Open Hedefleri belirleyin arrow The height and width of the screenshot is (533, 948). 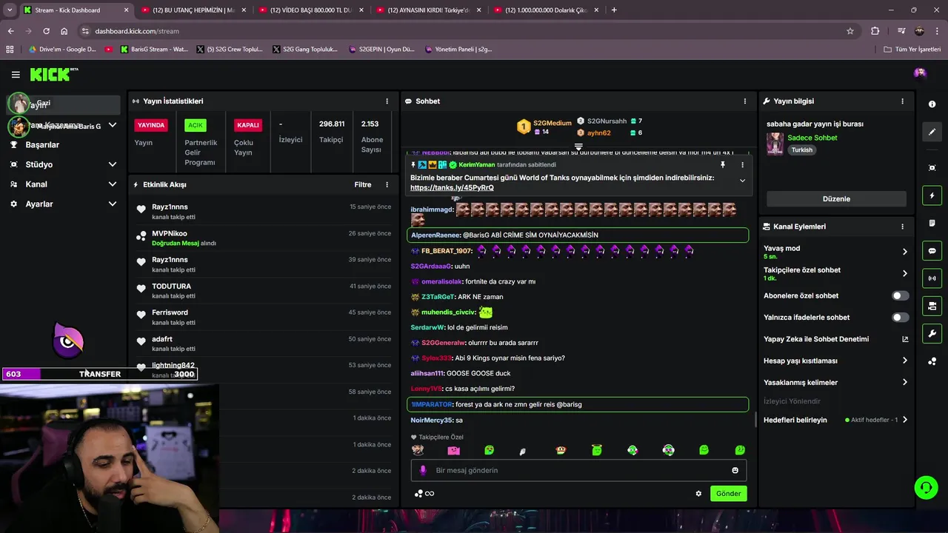(x=904, y=420)
